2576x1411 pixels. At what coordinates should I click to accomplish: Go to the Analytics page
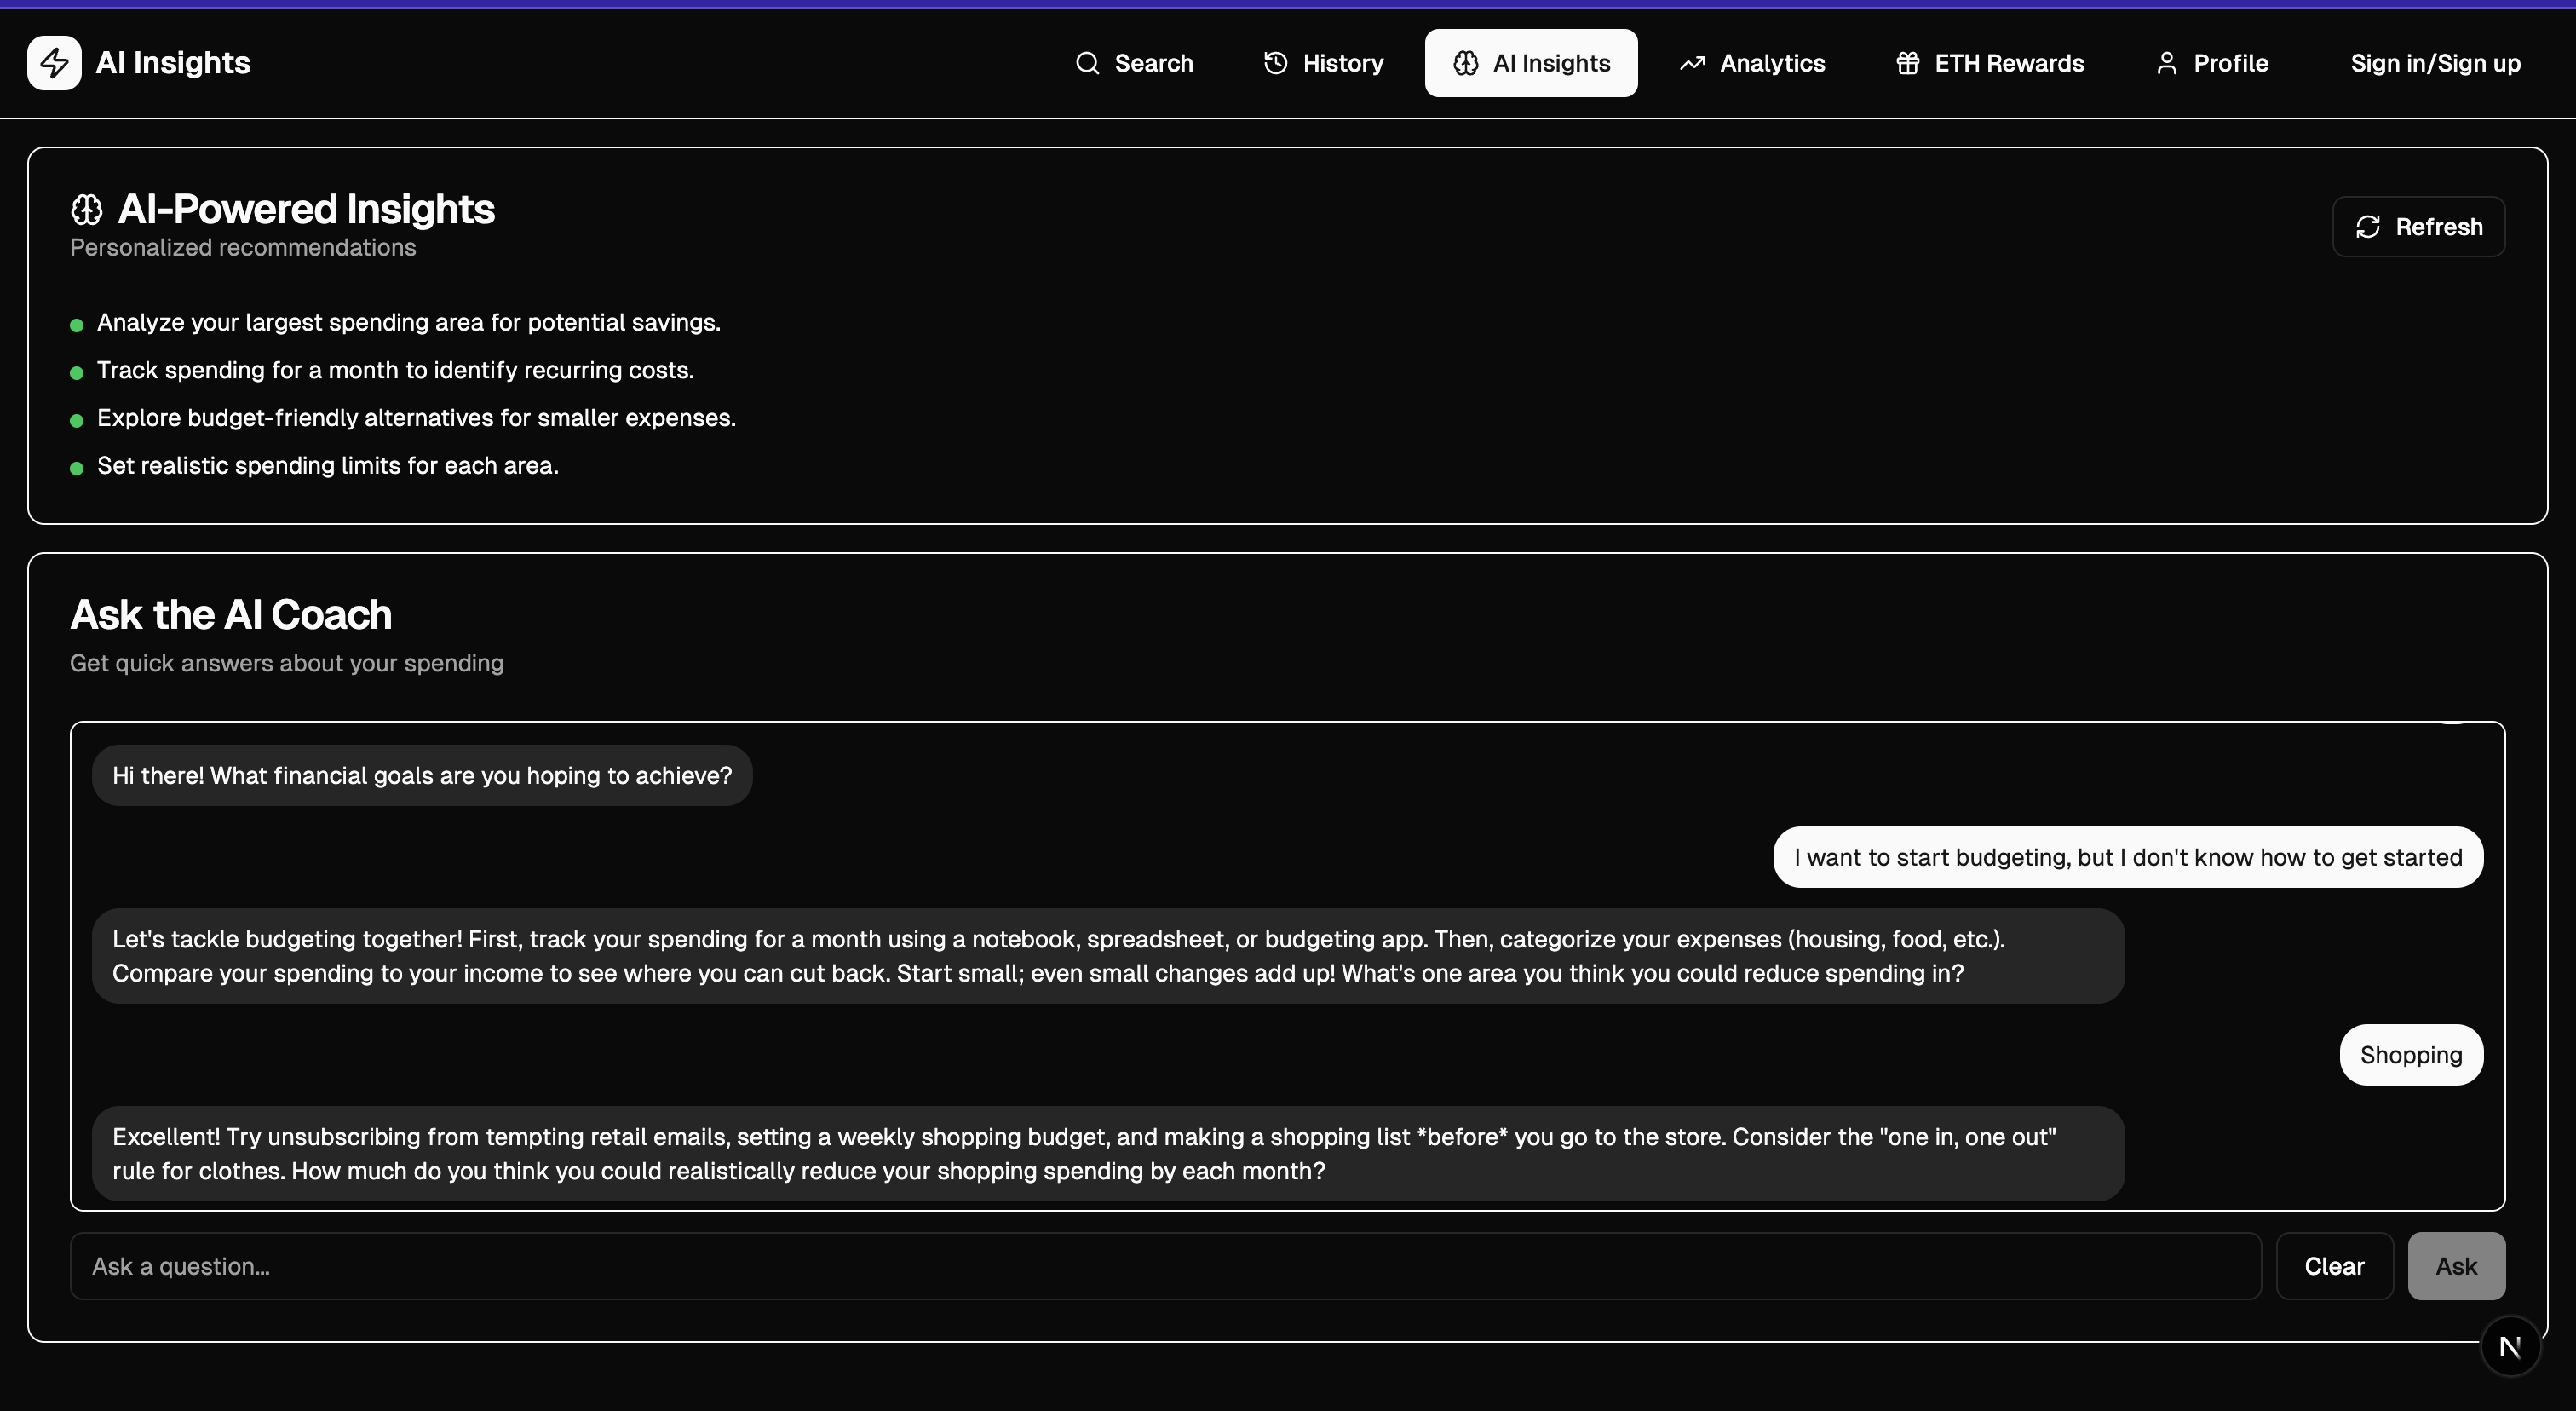point(1771,63)
